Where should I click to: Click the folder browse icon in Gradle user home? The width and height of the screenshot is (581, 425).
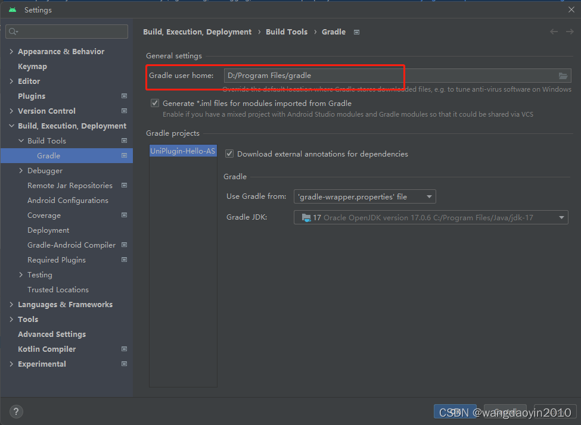(563, 76)
